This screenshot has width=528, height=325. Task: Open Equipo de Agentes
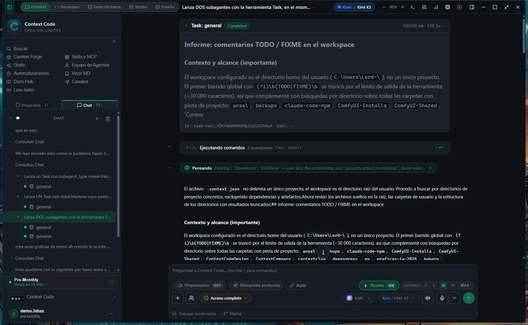pos(87,65)
